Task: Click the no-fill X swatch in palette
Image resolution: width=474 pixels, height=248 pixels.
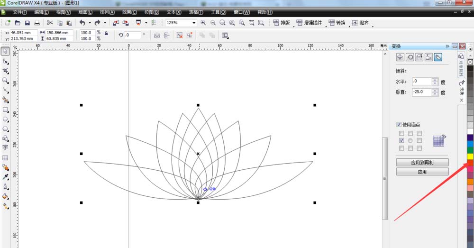Action: point(470,62)
